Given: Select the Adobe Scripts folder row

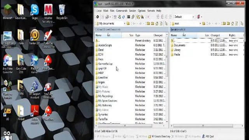Looking at the screenshot, I should [x=130, y=45].
